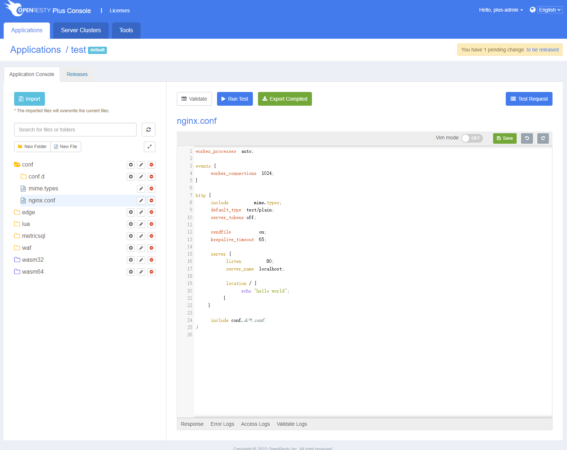Delete the waf folder

(x=151, y=248)
